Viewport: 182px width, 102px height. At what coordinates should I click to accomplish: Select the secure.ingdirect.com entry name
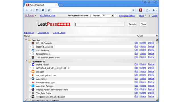coord(46,75)
